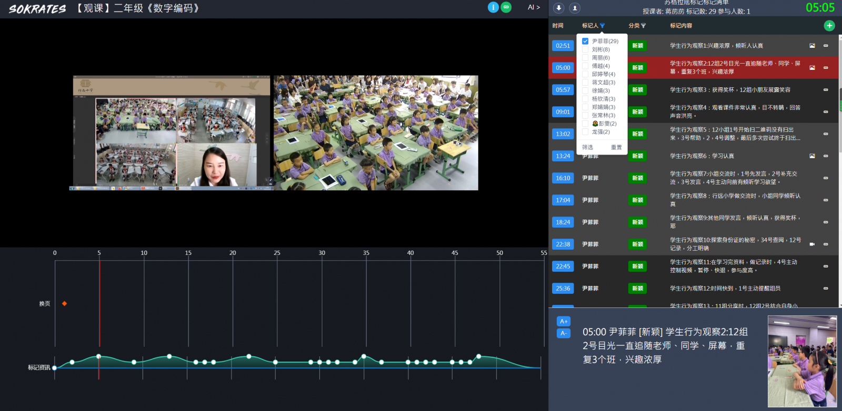This screenshot has width=842, height=411.
Task: Click the green link icon in header
Action: [506, 7]
